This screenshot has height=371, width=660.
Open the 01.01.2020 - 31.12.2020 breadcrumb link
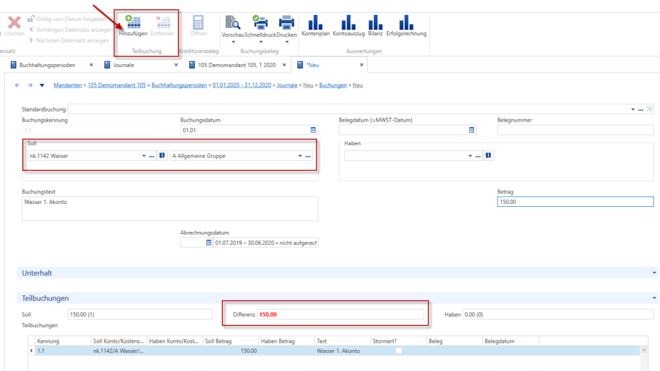[x=241, y=85]
